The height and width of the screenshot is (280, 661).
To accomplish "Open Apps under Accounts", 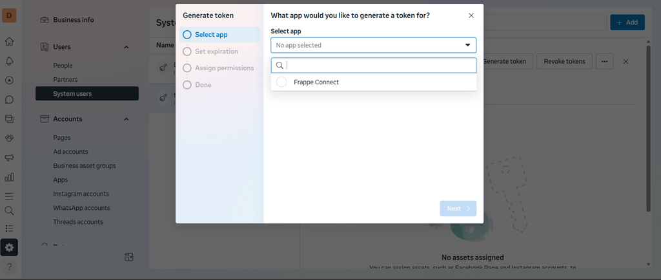I will click(60, 180).
